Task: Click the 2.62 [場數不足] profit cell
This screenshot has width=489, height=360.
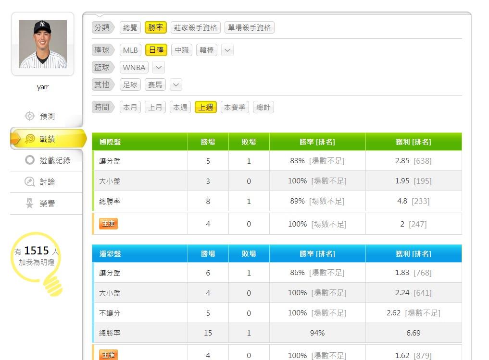Action: [x=413, y=312]
